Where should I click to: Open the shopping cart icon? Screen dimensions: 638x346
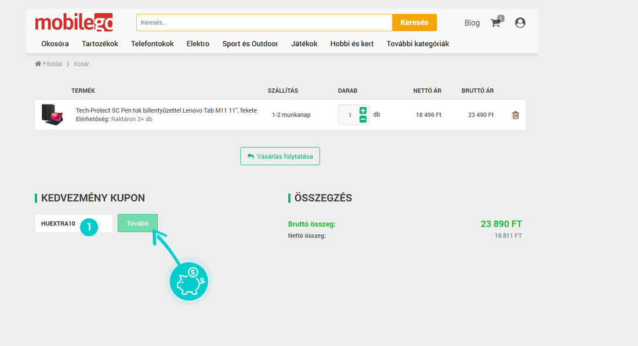[495, 23]
